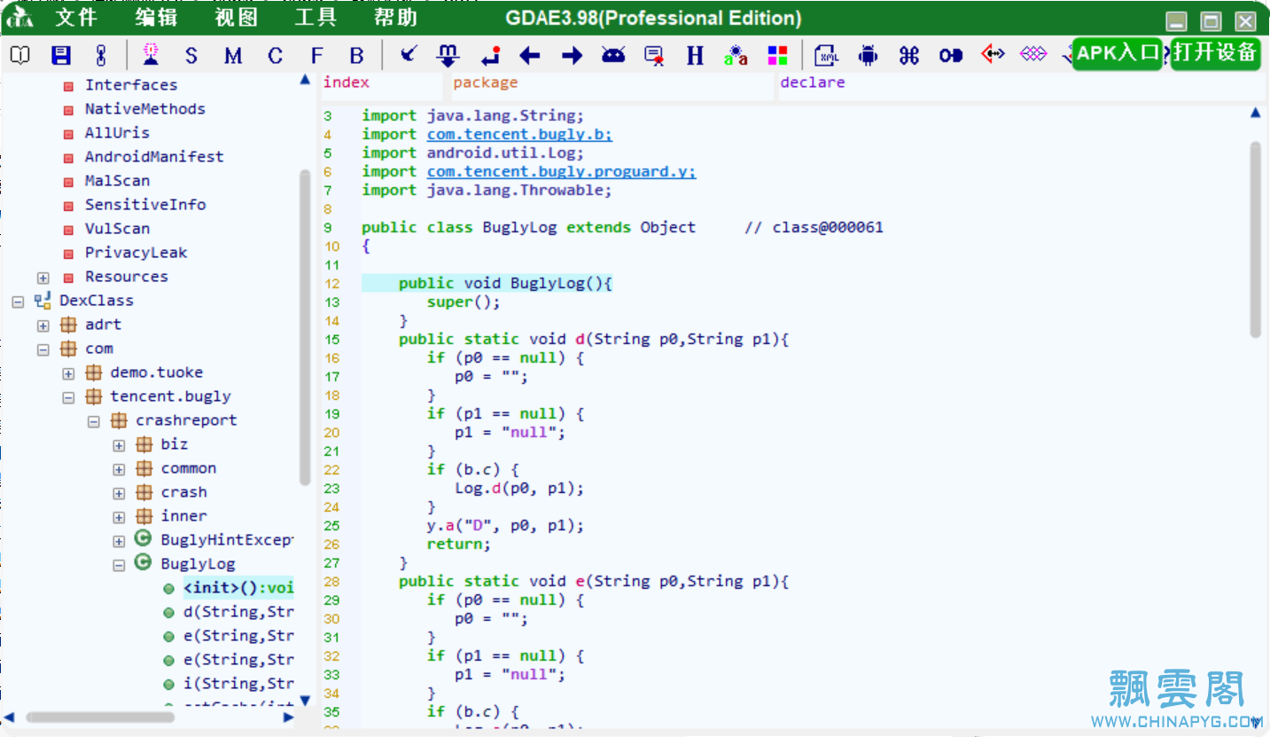Expand the common package node
Image resolution: width=1270 pixels, height=737 pixels.
pyautogui.click(x=119, y=469)
